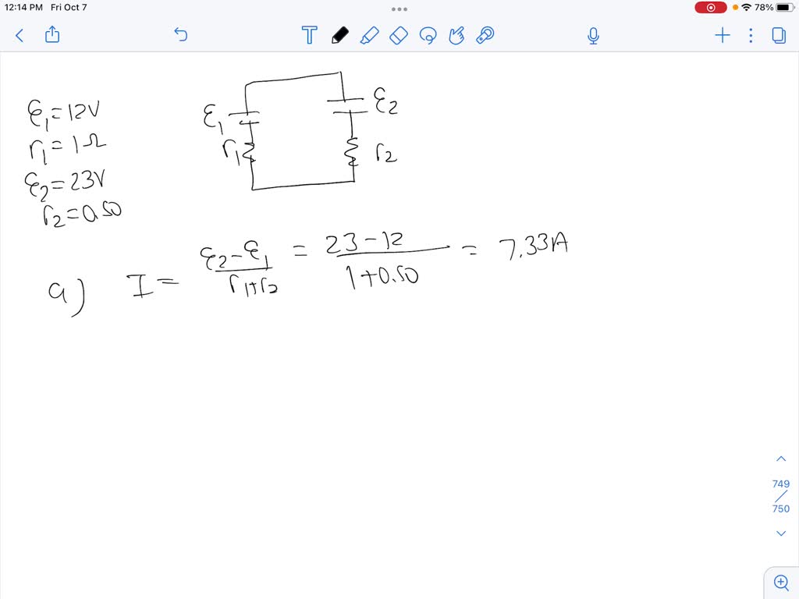Tap the microphone to start recording
This screenshot has width=799, height=599.
[x=593, y=35]
